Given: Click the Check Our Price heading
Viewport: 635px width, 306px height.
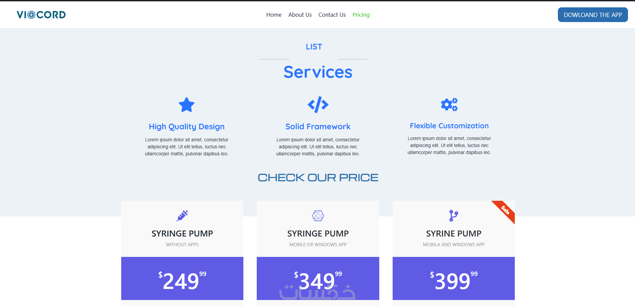Looking at the screenshot, I should tap(318, 177).
